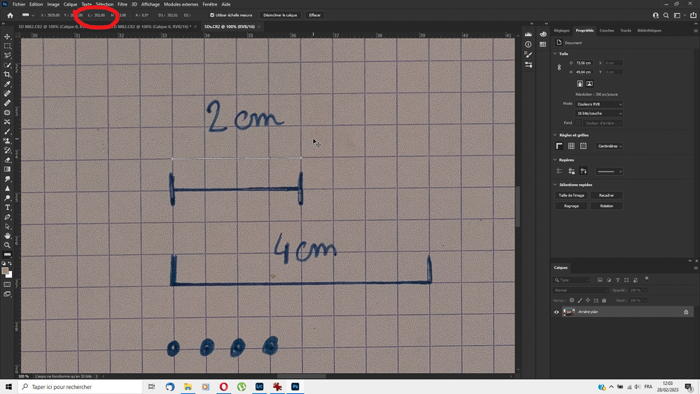The width and height of the screenshot is (700, 394).
Task: Open the Info panel icon
Action: [528, 44]
